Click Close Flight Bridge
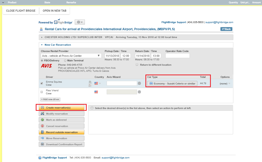 click(x=21, y=11)
